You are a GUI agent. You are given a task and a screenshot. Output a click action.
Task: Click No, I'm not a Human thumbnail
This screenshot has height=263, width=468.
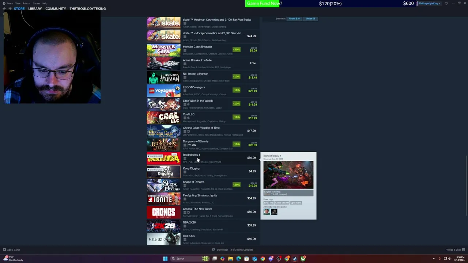(x=163, y=77)
